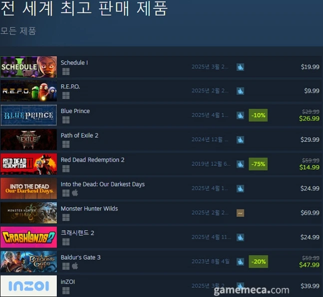Click the Windows platform icon under R.E.P.O.
This screenshot has height=297, width=323.
coord(66,95)
